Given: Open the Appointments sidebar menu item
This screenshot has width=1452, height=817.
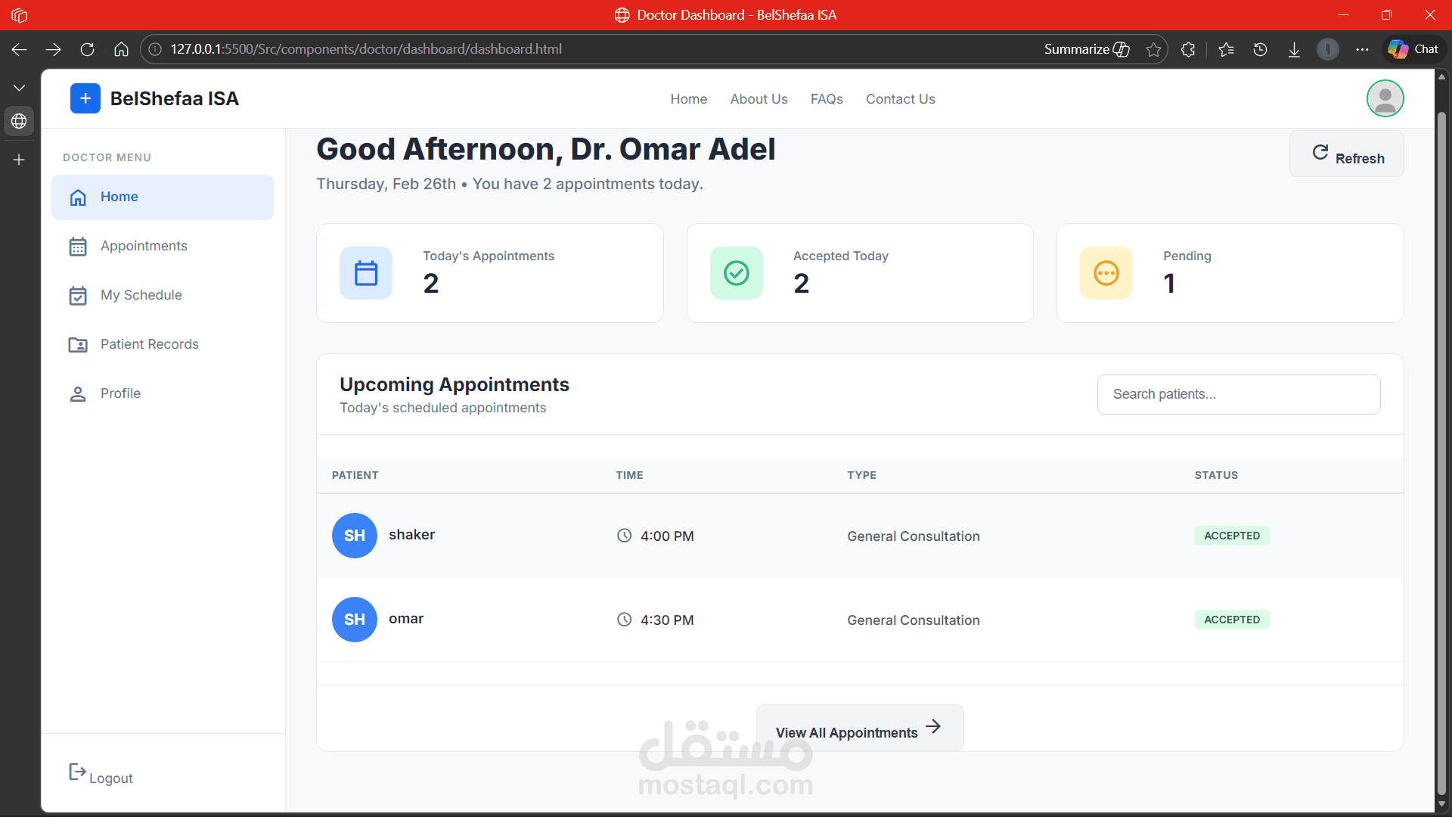Looking at the screenshot, I should (144, 246).
